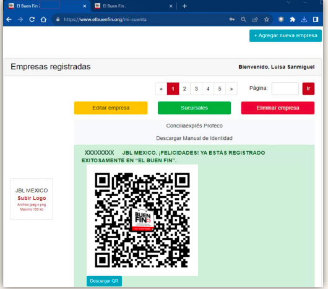Image resolution: width=328 pixels, height=289 pixels.
Task: Click the red Eliminar empresa button
Action: (278, 108)
